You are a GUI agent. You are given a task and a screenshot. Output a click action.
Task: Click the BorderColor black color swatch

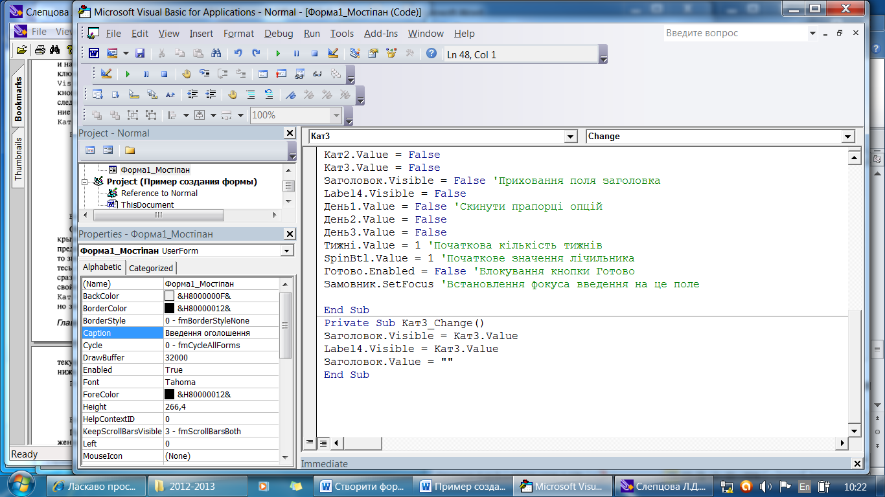[x=170, y=309]
